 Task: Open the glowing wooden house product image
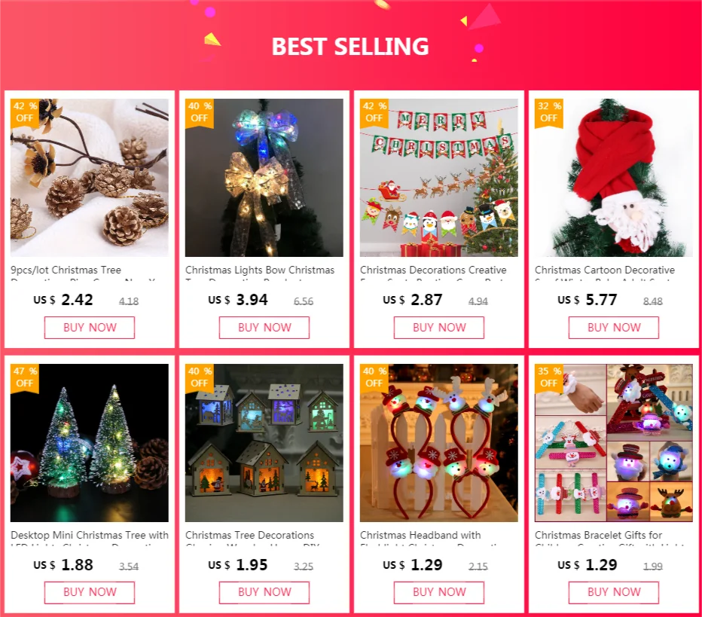click(x=264, y=443)
